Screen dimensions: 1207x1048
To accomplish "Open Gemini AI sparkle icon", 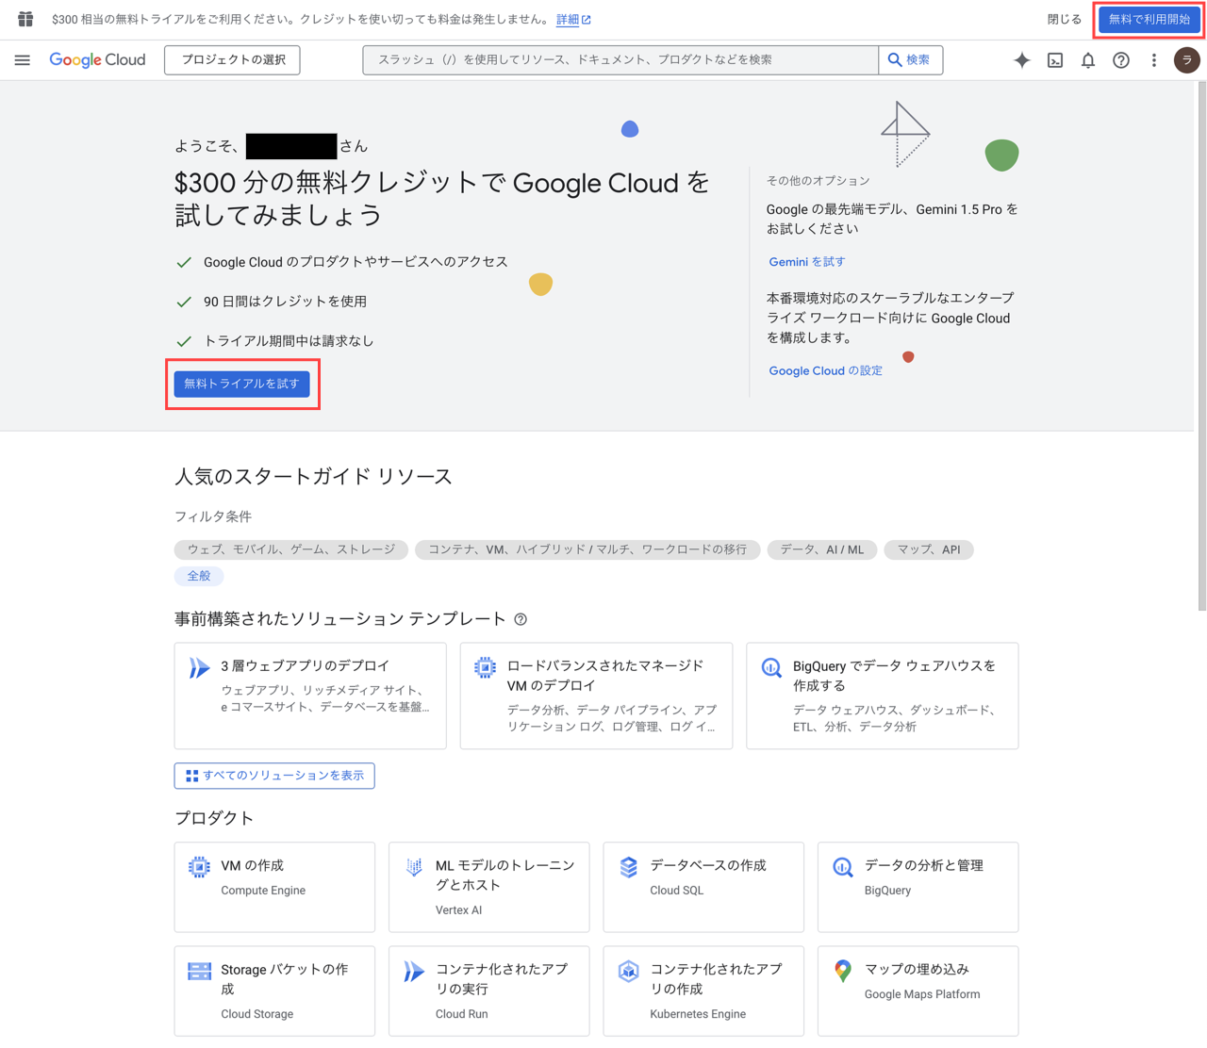I will [1022, 60].
